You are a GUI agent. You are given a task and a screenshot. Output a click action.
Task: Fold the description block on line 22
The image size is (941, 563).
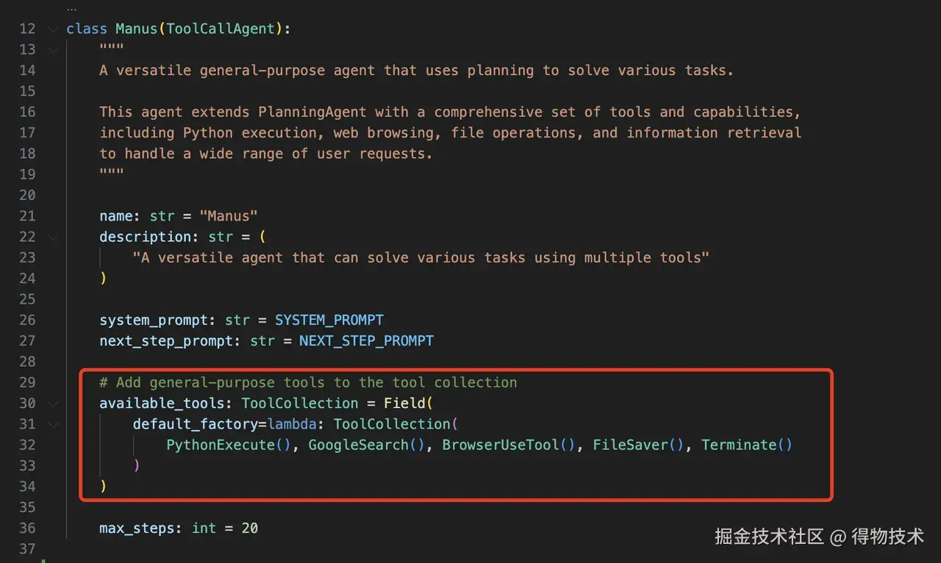click(51, 237)
